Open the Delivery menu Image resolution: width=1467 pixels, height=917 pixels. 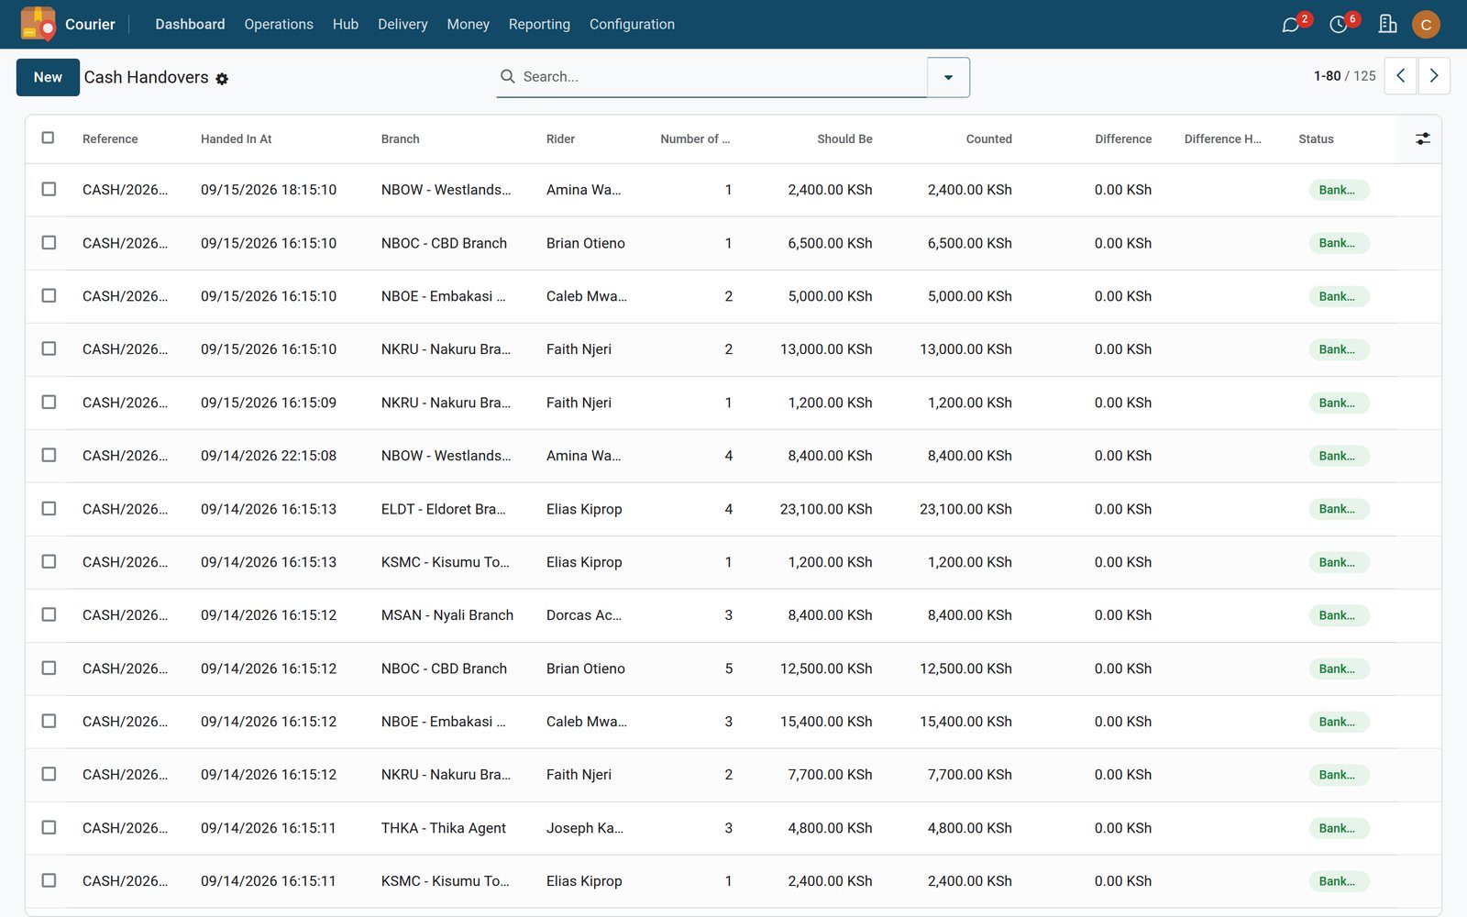click(x=403, y=24)
